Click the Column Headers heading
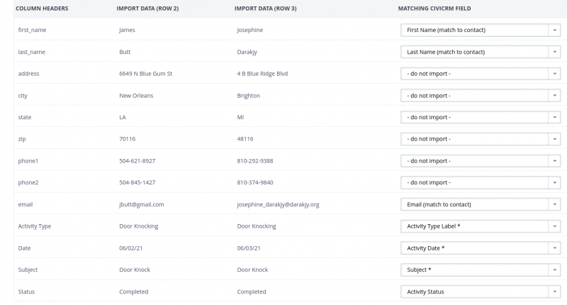 tap(42, 9)
